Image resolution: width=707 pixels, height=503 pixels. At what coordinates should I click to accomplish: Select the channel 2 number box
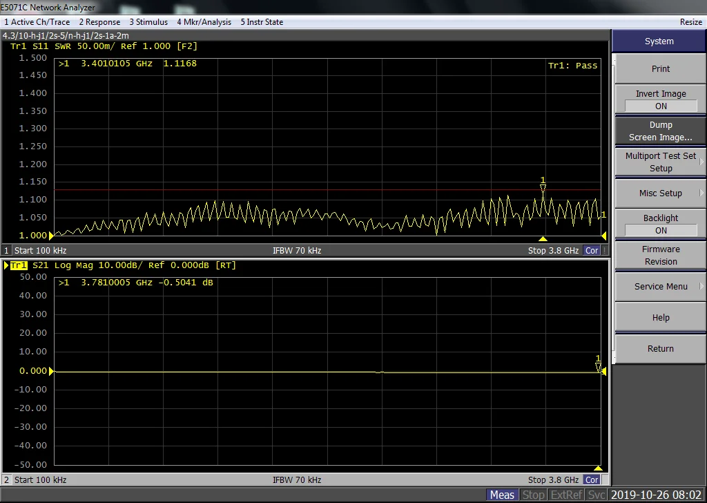click(x=7, y=480)
